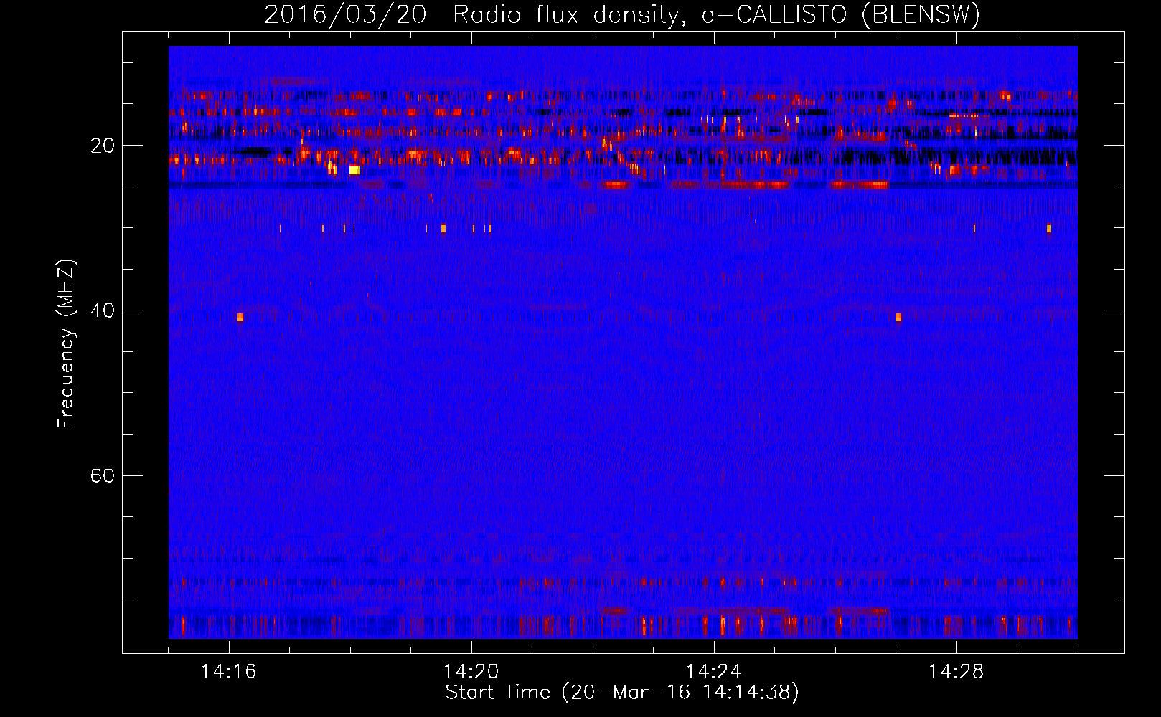Click the '14:20' time tick label

(471, 672)
